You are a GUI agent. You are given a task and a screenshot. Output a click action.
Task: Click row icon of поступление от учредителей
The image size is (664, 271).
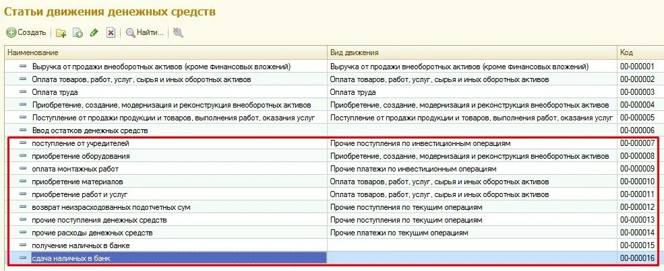[x=24, y=143]
